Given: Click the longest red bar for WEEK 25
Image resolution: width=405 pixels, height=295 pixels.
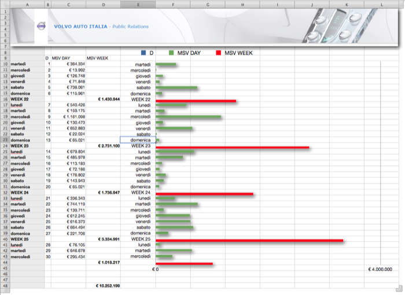Looking at the screenshot, I should click(249, 239).
